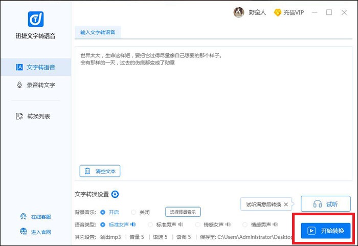Choose the 情感女声 voice type

click(x=198, y=224)
